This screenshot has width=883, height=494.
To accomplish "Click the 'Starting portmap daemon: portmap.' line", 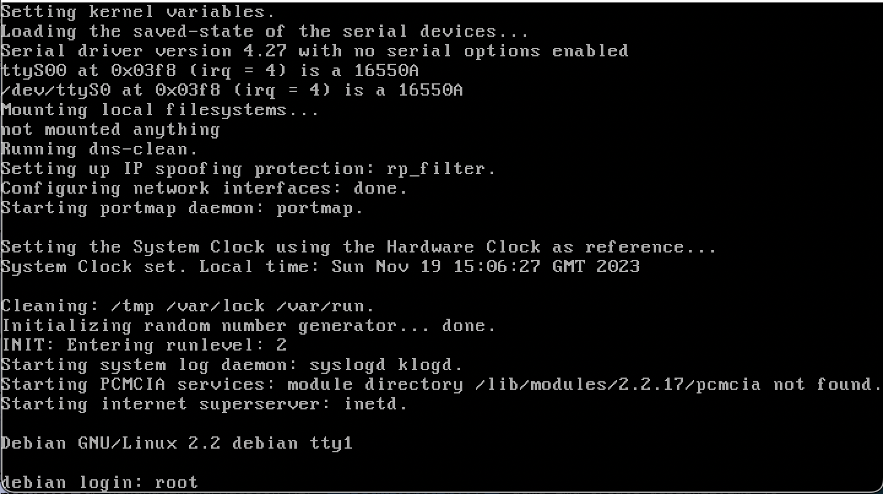I will coord(182,208).
